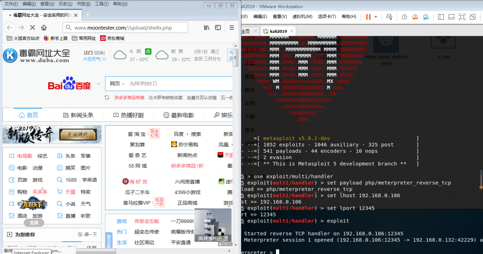Screen dimensions: 483x254
Task: Switch the city via [切换] link
Action: pos(99,53)
